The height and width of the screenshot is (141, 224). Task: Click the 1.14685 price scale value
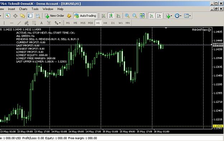(x=218, y=32)
